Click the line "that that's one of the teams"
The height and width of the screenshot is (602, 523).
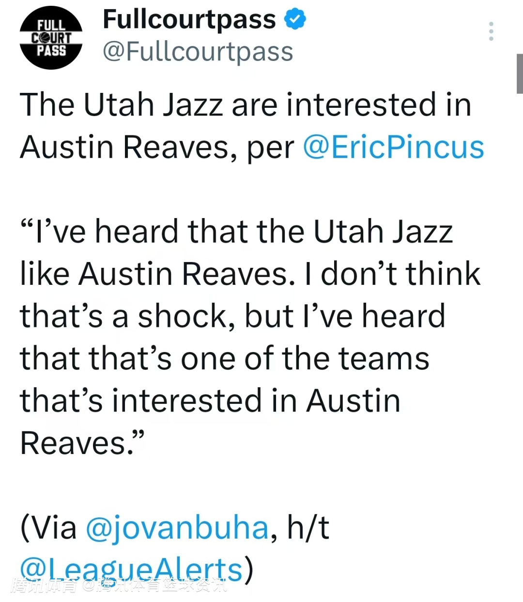pyautogui.click(x=224, y=359)
